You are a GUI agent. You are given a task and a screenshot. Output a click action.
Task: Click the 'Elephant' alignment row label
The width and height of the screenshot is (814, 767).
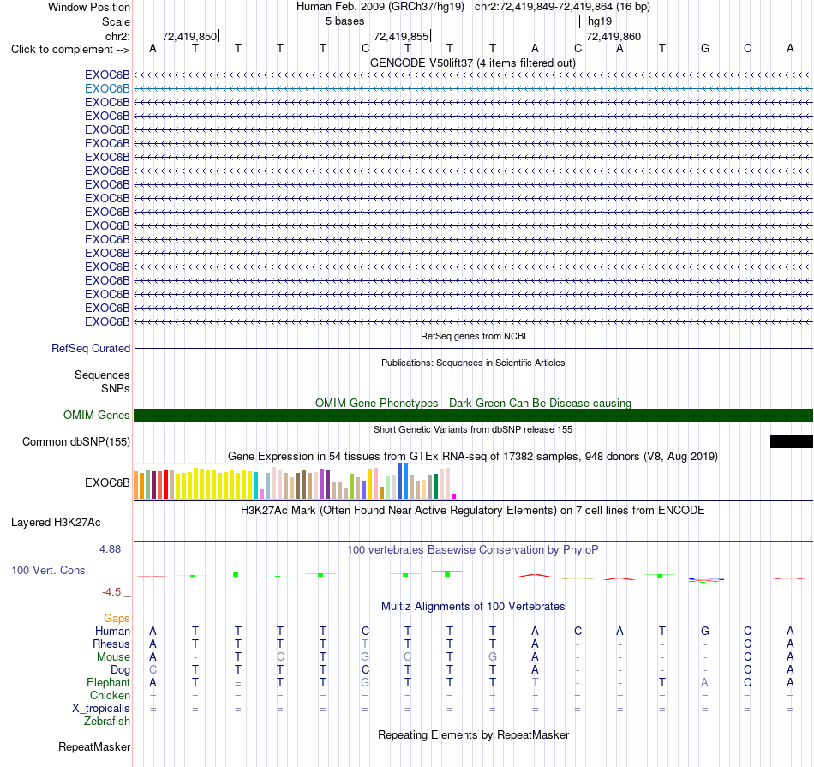coord(108,682)
